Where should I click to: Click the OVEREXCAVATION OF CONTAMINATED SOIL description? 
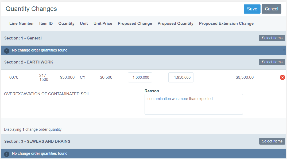point(47,94)
